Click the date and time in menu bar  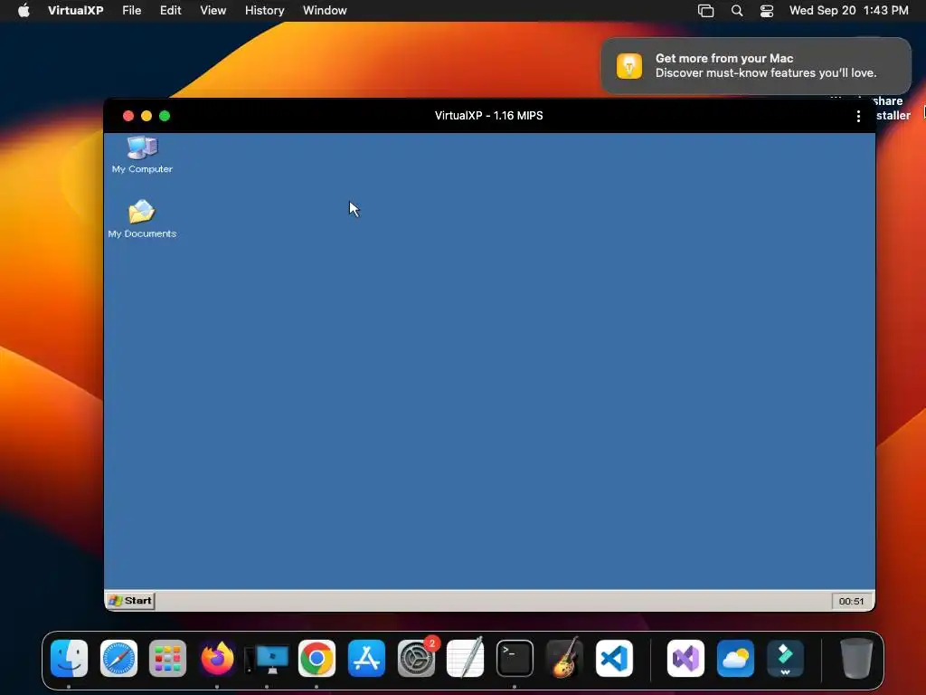[x=848, y=11]
